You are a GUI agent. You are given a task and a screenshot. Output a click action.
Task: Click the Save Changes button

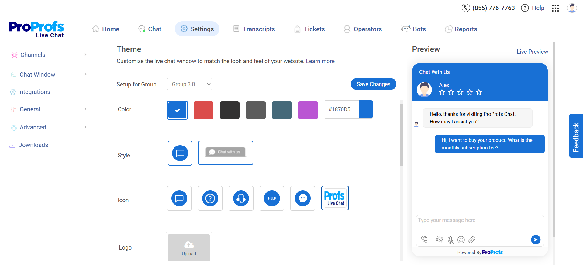[373, 84]
